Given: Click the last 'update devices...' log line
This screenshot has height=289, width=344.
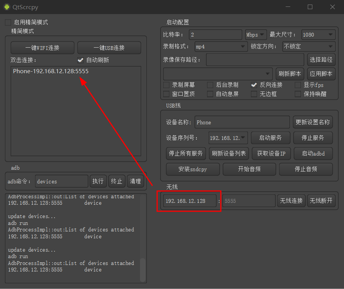Looking at the screenshot, I should [32, 250].
